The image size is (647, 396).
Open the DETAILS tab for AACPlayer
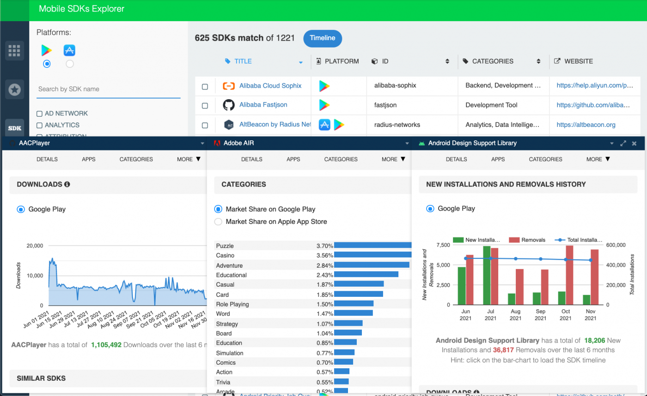point(47,159)
